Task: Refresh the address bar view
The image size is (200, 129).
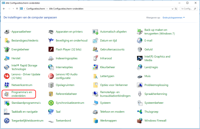Action: coord(176,9)
